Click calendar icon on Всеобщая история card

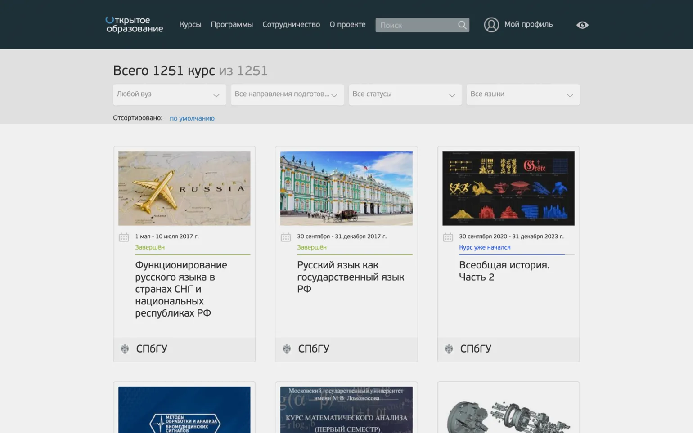[447, 237]
